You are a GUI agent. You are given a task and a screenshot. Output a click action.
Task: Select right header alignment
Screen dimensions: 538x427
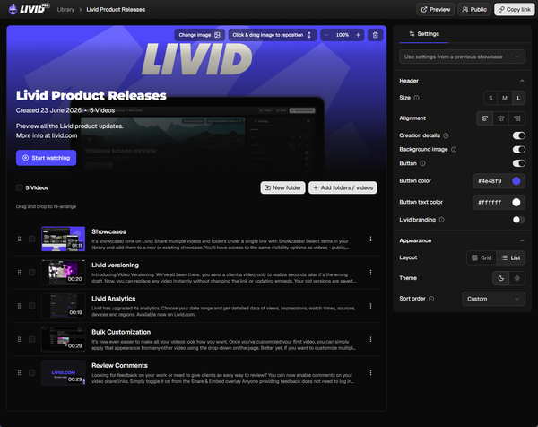517,118
